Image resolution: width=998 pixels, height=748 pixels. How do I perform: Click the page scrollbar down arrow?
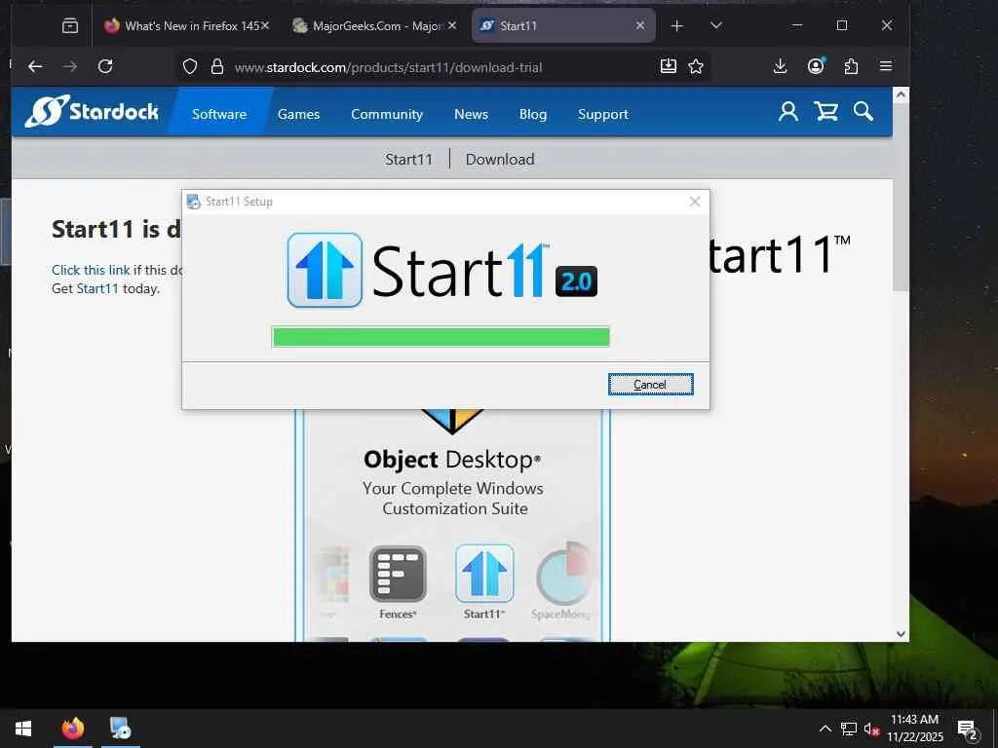click(x=901, y=633)
